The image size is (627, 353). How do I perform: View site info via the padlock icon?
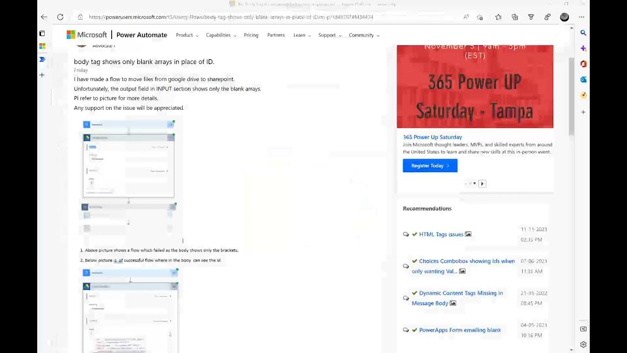click(x=80, y=17)
